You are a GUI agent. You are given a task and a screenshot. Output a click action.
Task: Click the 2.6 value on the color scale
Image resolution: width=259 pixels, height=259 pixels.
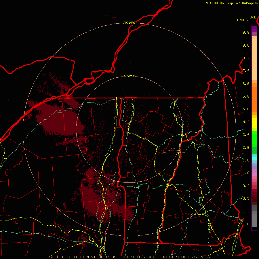pos(246,148)
